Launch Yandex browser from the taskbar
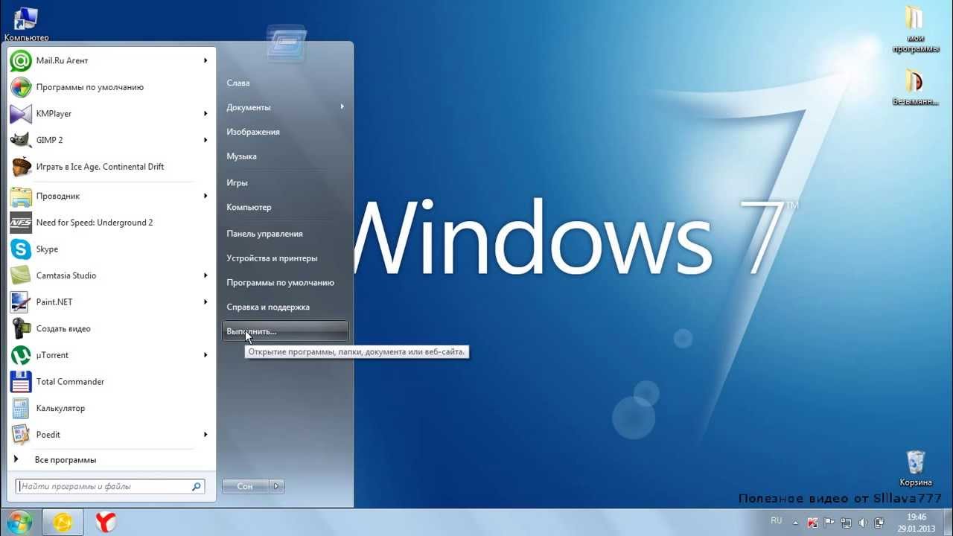Screen dimensions: 953x536 point(106,523)
